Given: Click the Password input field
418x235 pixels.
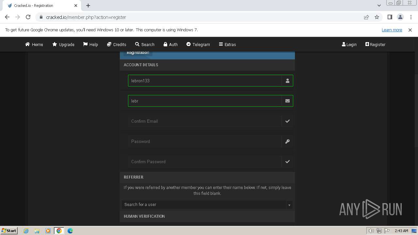Looking at the screenshot, I should click(x=205, y=141).
